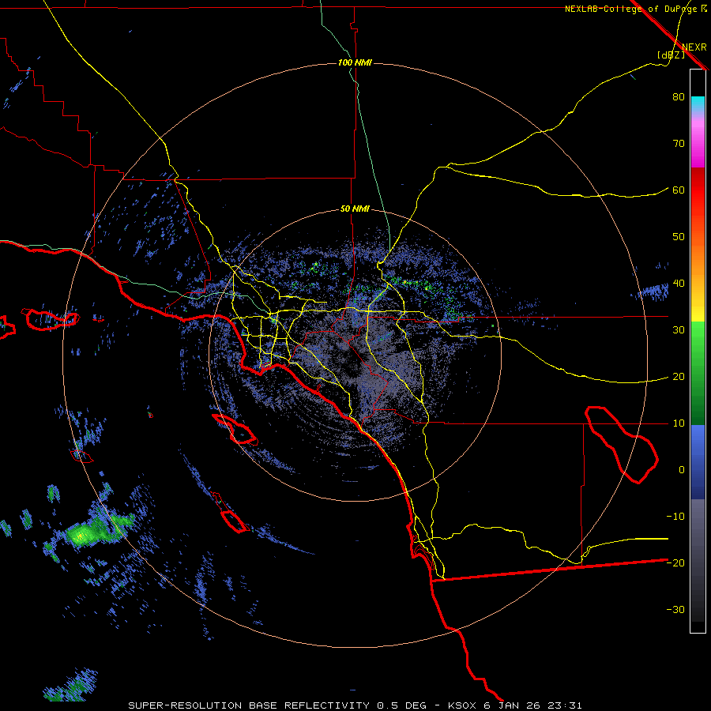This screenshot has height=711, width=711.
Task: Click the 20 value on the dBZ scale
Action: pyautogui.click(x=679, y=377)
